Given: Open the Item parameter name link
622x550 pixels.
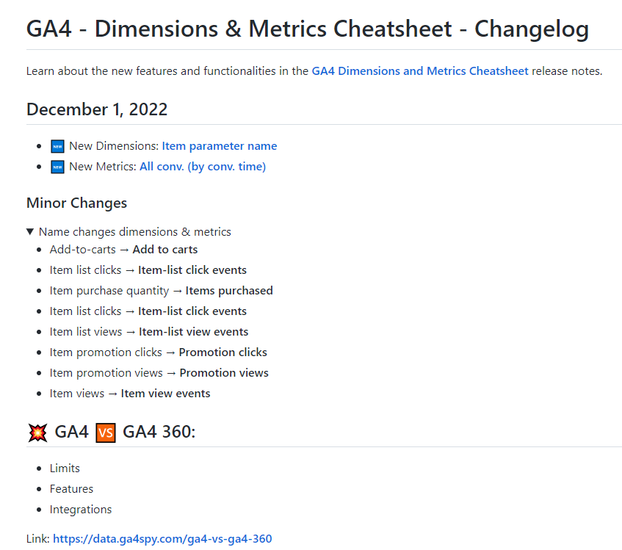Looking at the screenshot, I should pyautogui.click(x=220, y=146).
